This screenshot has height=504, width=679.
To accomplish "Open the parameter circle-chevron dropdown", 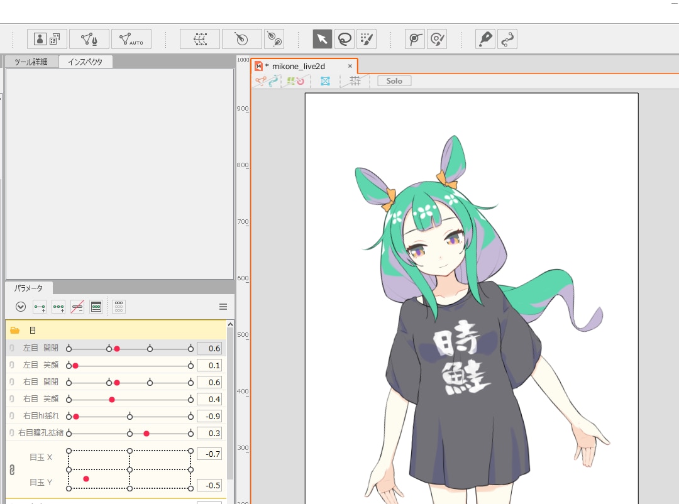I will coord(20,307).
